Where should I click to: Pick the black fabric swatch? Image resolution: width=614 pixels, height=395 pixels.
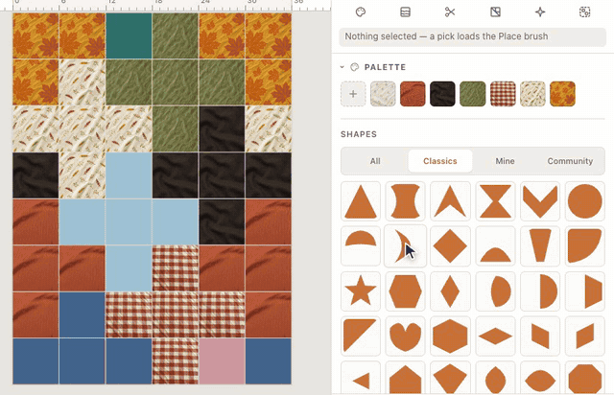[x=442, y=94]
